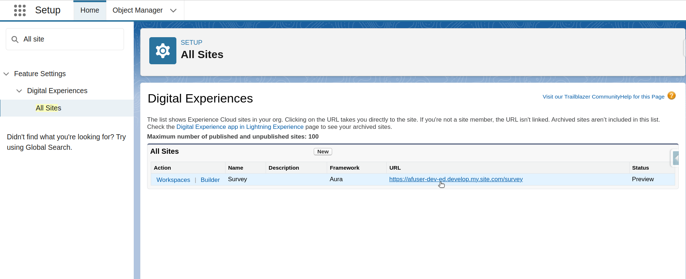Open the Object Manager dropdown chevron
Viewport: 686px width, 279px height.
[x=173, y=10]
